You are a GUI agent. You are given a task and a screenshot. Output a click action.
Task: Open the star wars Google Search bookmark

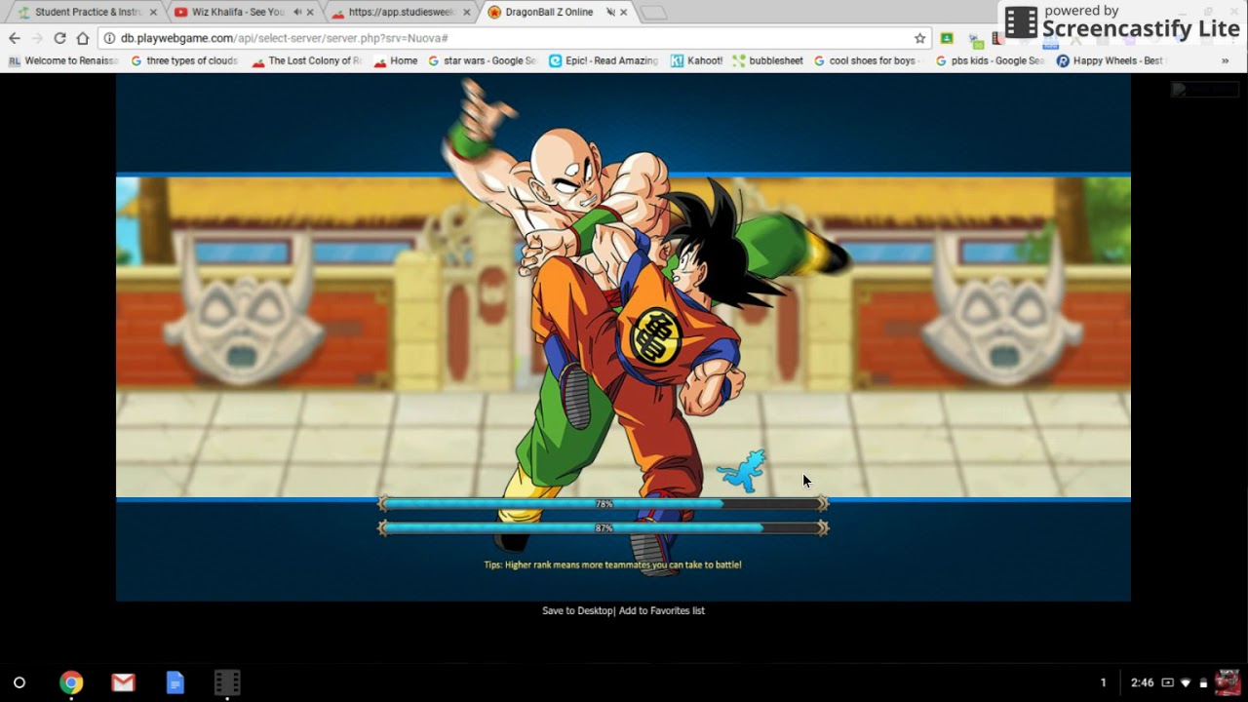[x=483, y=60]
